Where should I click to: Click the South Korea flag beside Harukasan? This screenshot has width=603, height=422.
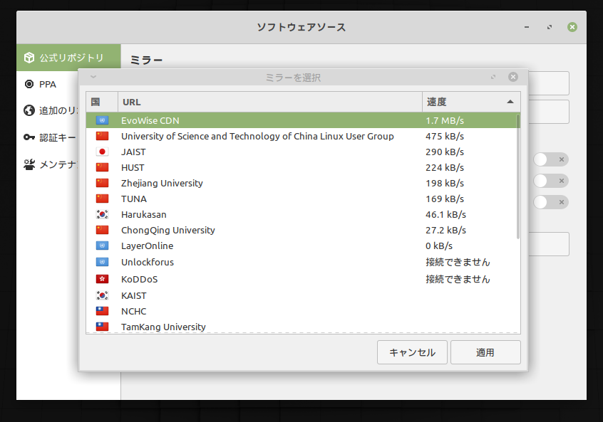coord(103,214)
